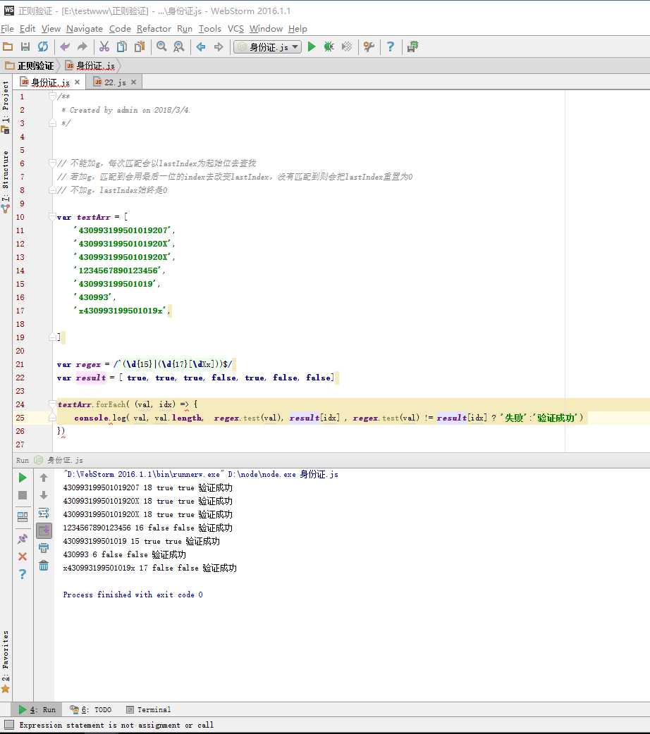Click the Cut scissors icon
Image resolution: width=650 pixels, height=734 pixels.
click(104, 46)
